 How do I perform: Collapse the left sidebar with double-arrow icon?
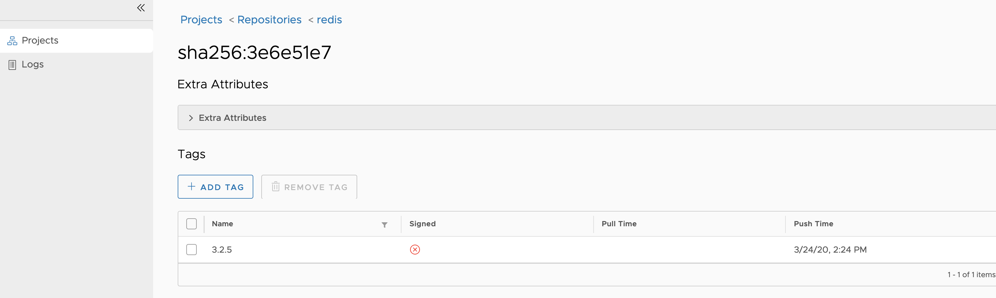point(140,7)
